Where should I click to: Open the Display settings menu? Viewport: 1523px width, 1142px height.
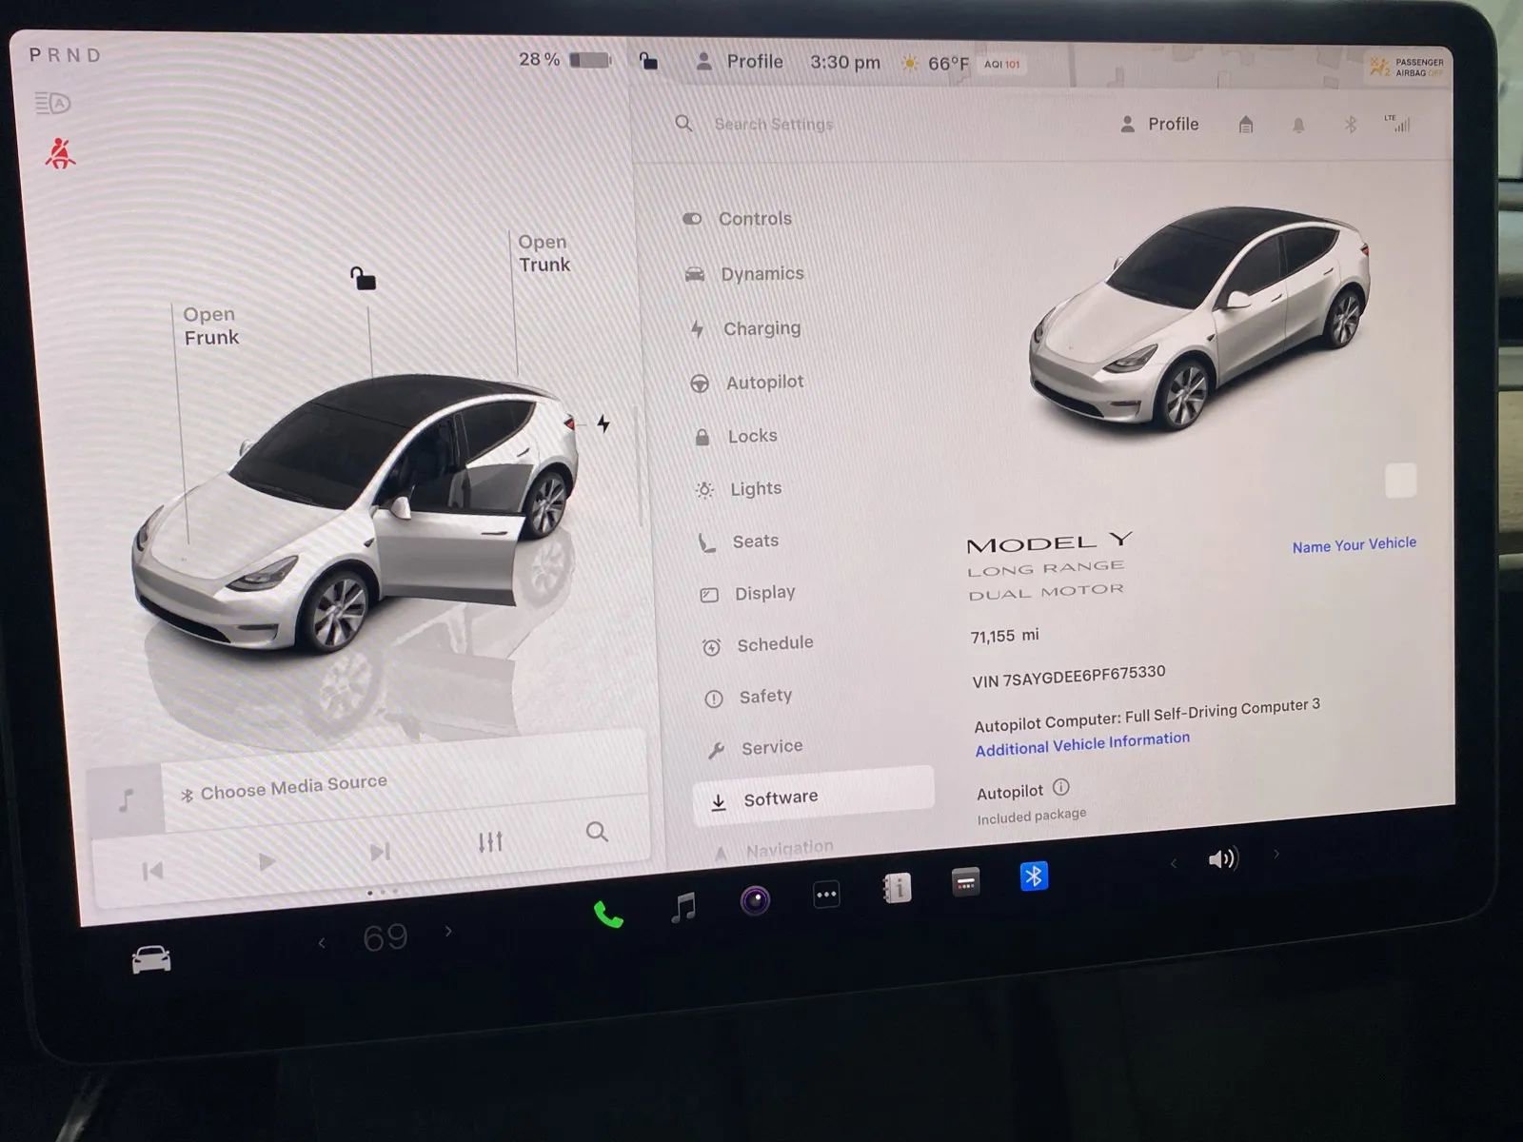coord(748,593)
